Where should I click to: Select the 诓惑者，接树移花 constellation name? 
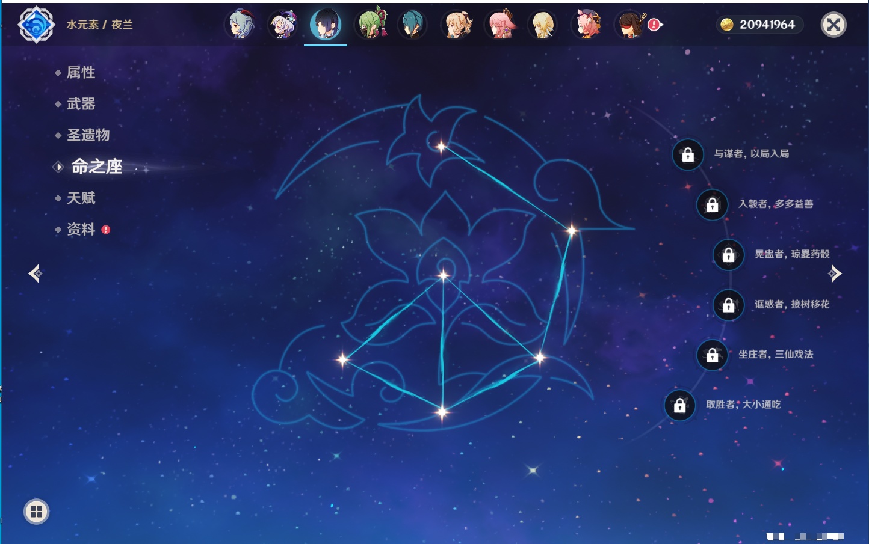click(x=792, y=304)
